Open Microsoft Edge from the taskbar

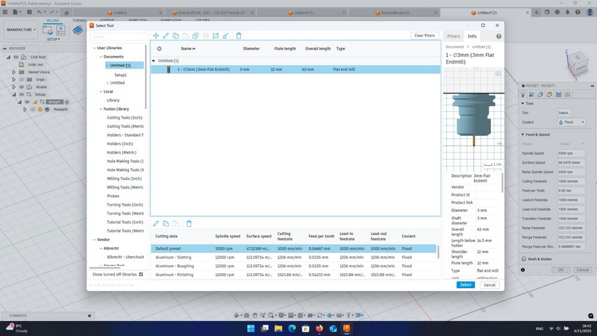292,329
